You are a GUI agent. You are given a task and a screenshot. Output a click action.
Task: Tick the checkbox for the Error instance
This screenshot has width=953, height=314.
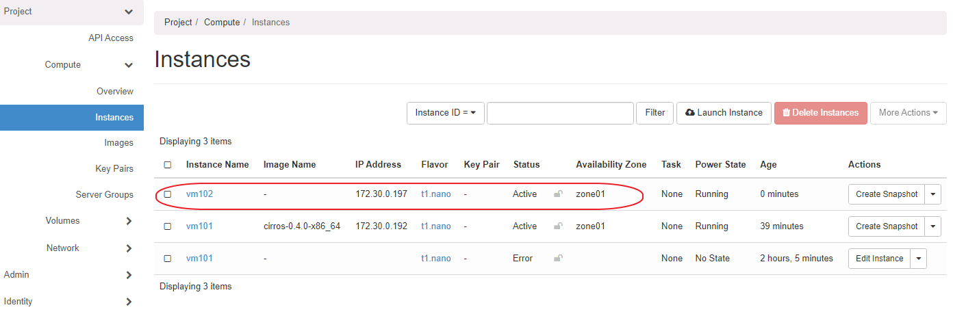(x=168, y=259)
